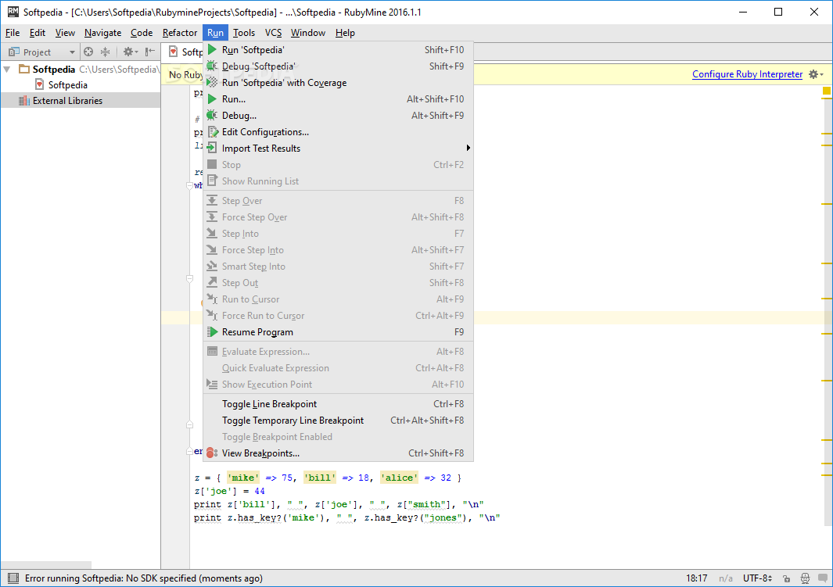Click the 'mike' string in hash line

242,478
